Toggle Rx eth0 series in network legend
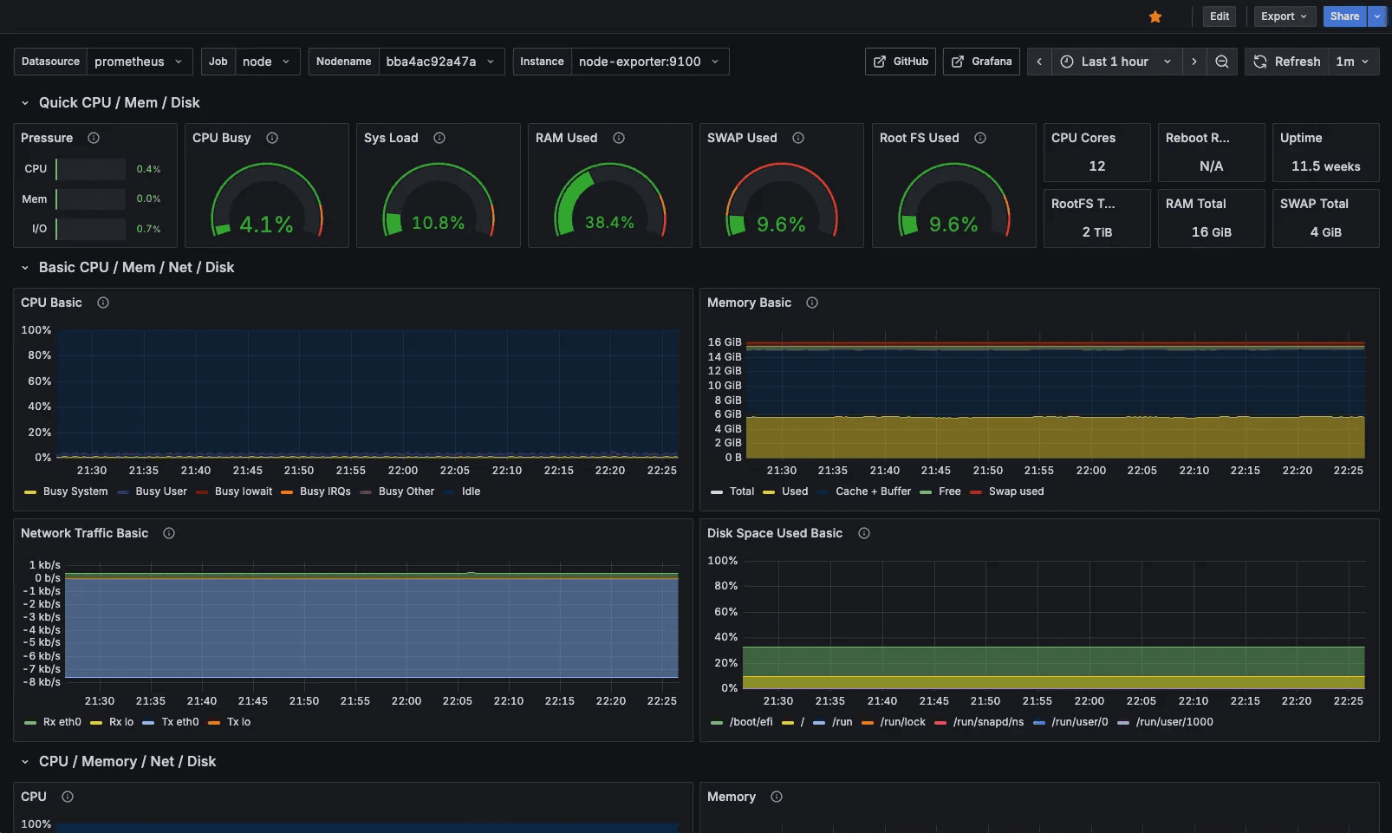The height and width of the screenshot is (833, 1392). coord(62,722)
